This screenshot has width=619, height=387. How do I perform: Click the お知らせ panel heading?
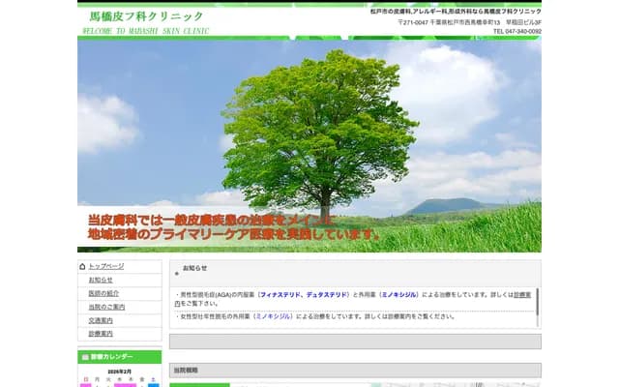[194, 268]
